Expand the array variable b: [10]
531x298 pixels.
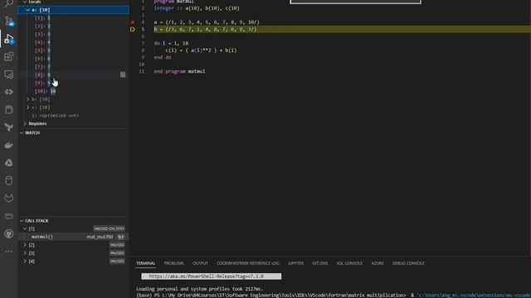pyautogui.click(x=27, y=99)
